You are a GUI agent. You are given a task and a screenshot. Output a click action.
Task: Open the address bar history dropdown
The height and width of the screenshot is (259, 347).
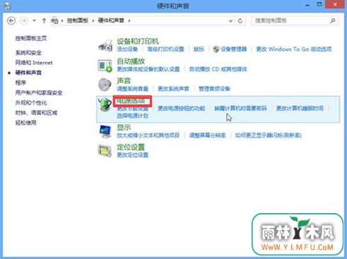230,21
